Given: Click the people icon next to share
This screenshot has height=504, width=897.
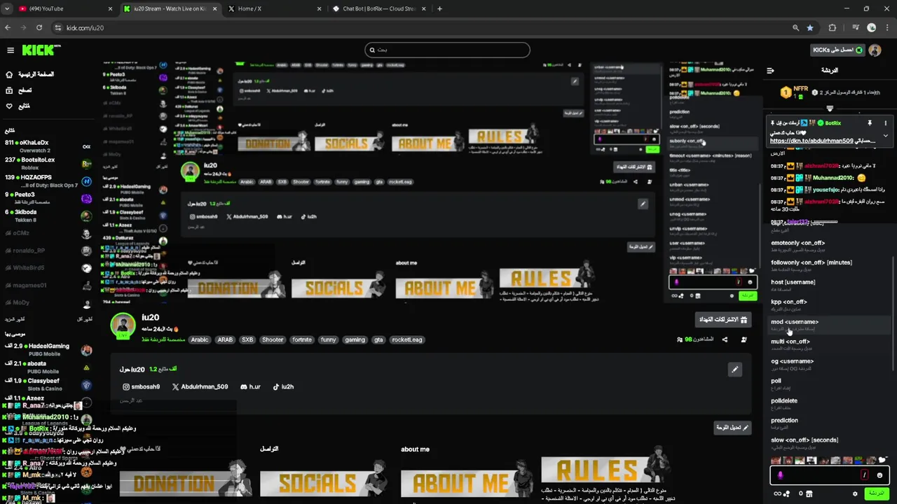Looking at the screenshot, I should coord(744,339).
